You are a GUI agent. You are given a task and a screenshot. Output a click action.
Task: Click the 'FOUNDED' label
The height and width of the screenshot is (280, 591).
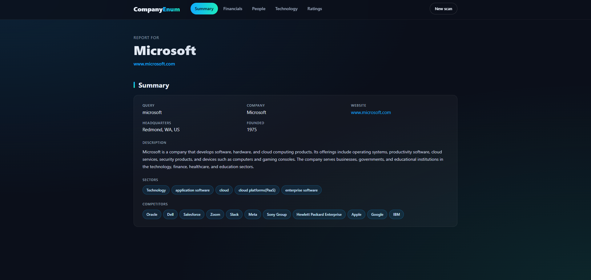point(255,123)
